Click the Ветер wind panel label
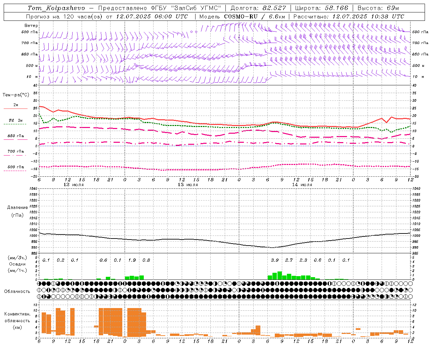The image size is (430, 344). point(31,26)
